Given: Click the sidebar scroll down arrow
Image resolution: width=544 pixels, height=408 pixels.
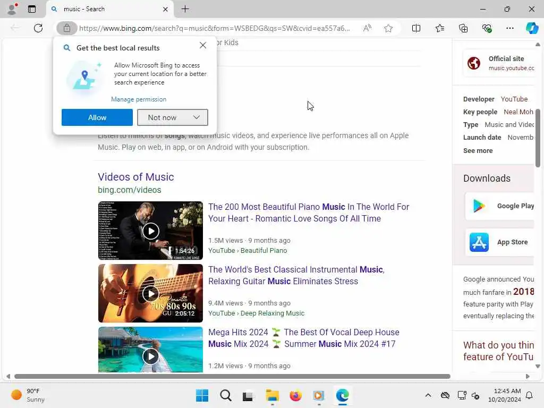Looking at the screenshot, I should 538,367.
